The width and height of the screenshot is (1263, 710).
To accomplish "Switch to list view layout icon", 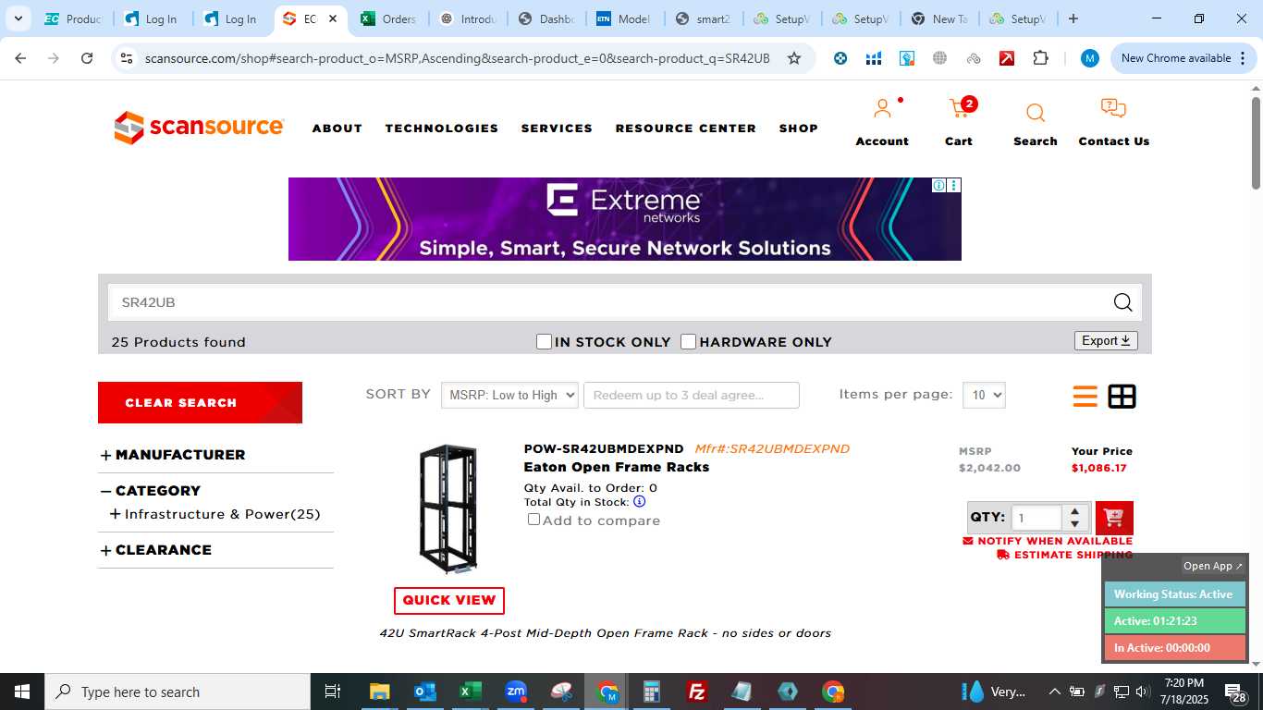I will click(1085, 397).
